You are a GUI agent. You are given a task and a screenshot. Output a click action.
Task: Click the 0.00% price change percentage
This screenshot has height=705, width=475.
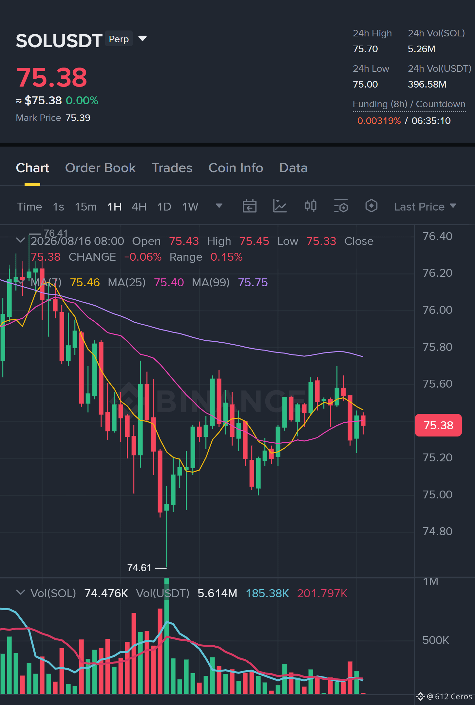coord(82,100)
